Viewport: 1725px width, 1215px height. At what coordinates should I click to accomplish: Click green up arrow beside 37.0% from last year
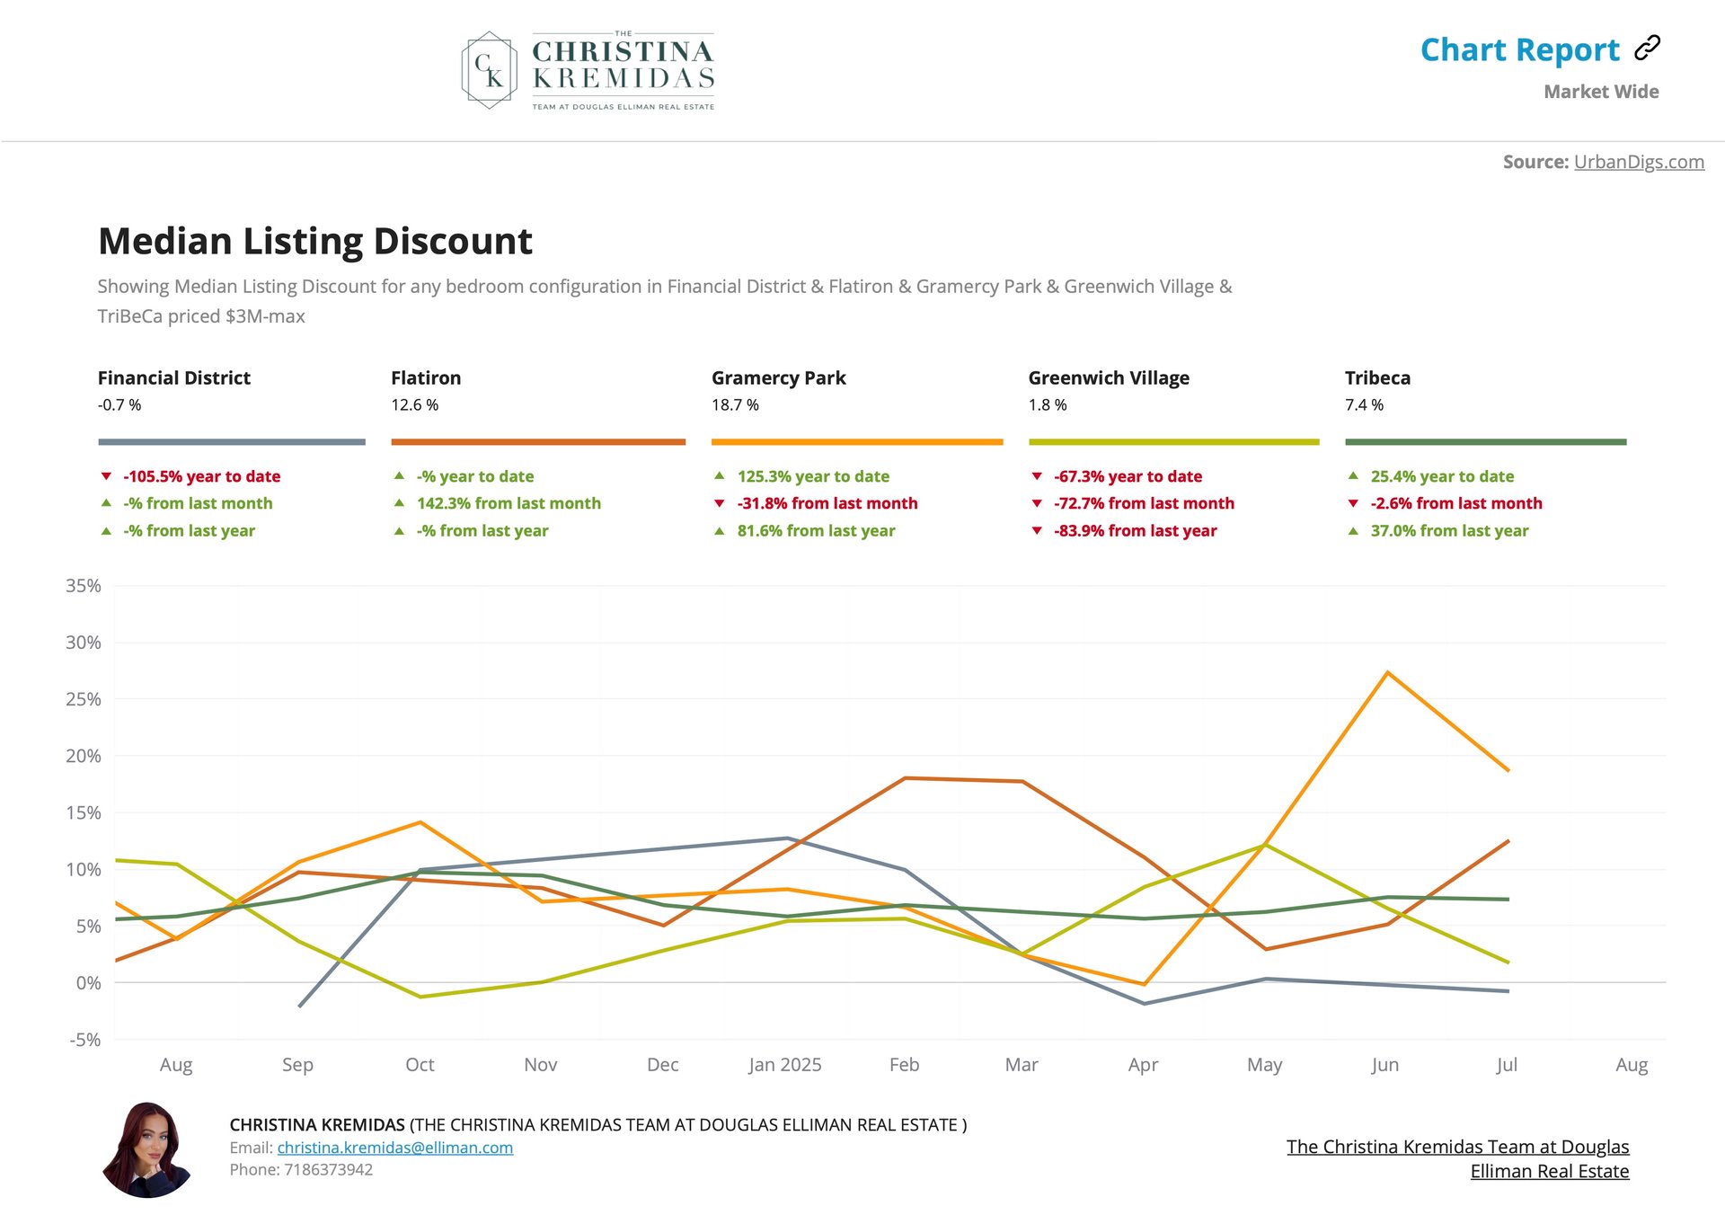coord(1353,530)
